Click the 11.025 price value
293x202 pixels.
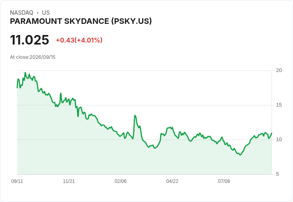[x=29, y=40]
